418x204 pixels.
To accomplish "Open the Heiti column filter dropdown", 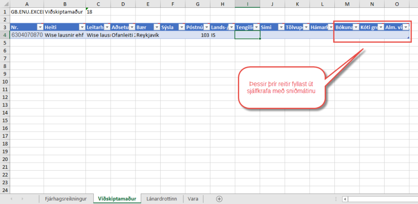I will click(82, 27).
